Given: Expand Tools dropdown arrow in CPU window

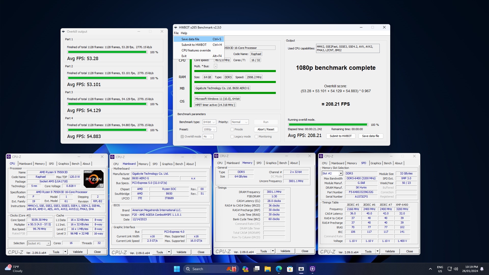Looking at the screenshot, I should click(x=65, y=252).
